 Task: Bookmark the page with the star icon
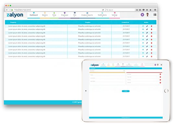(x=137, y=10)
